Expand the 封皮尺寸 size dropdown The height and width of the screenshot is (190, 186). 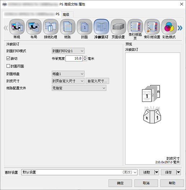(x=68, y=81)
